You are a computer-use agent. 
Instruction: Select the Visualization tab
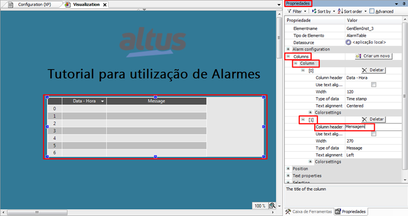(x=86, y=4)
